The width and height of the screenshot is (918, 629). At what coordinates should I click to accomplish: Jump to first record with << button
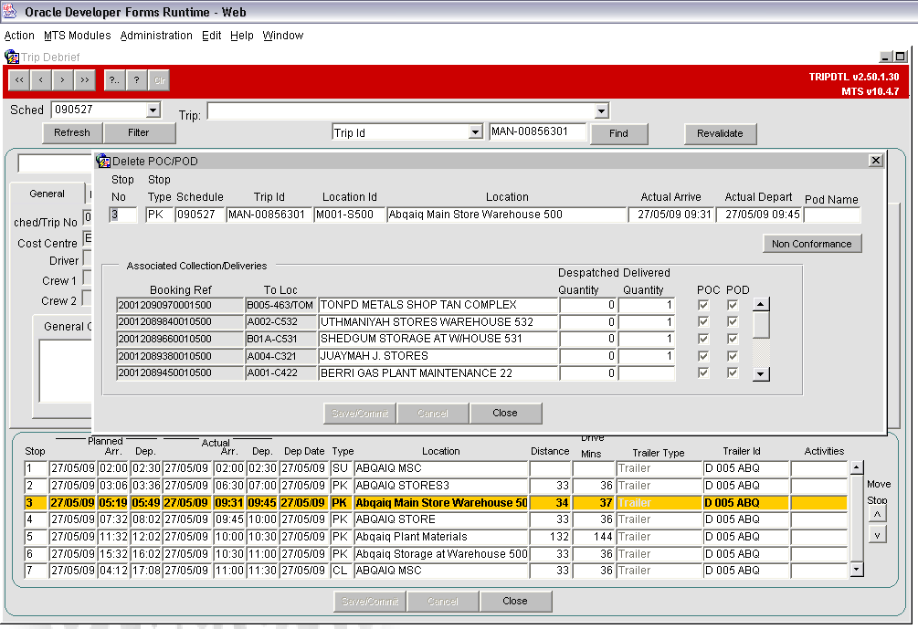19,80
